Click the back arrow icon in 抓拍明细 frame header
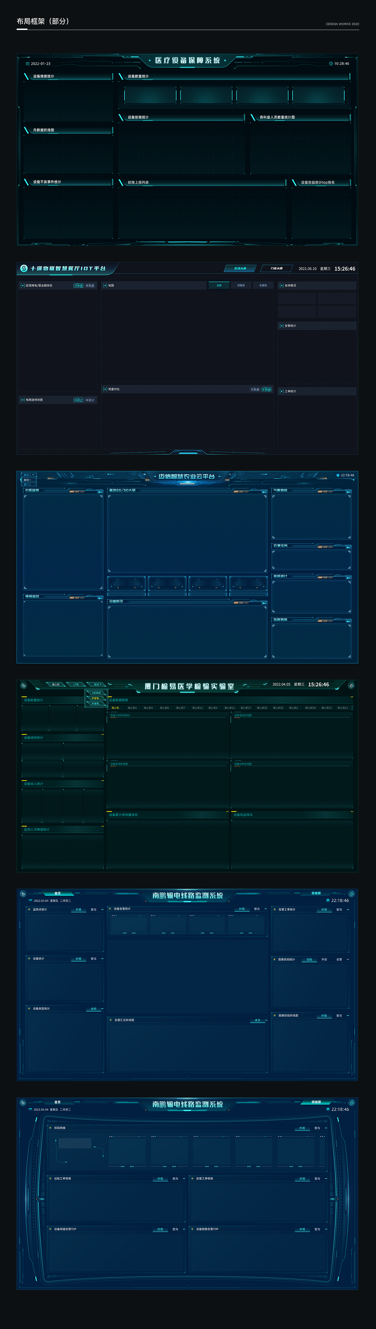376x1329 pixels. point(23,1103)
